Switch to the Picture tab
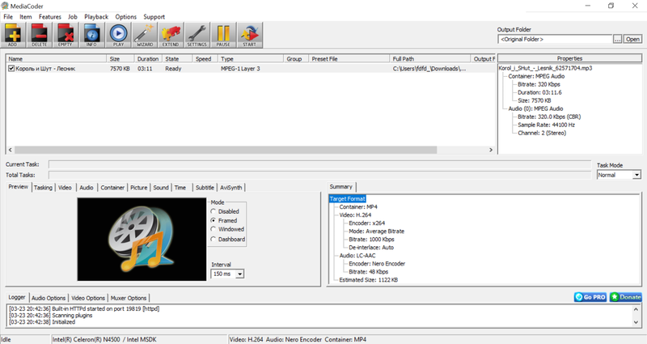647x344 pixels. pos(138,188)
